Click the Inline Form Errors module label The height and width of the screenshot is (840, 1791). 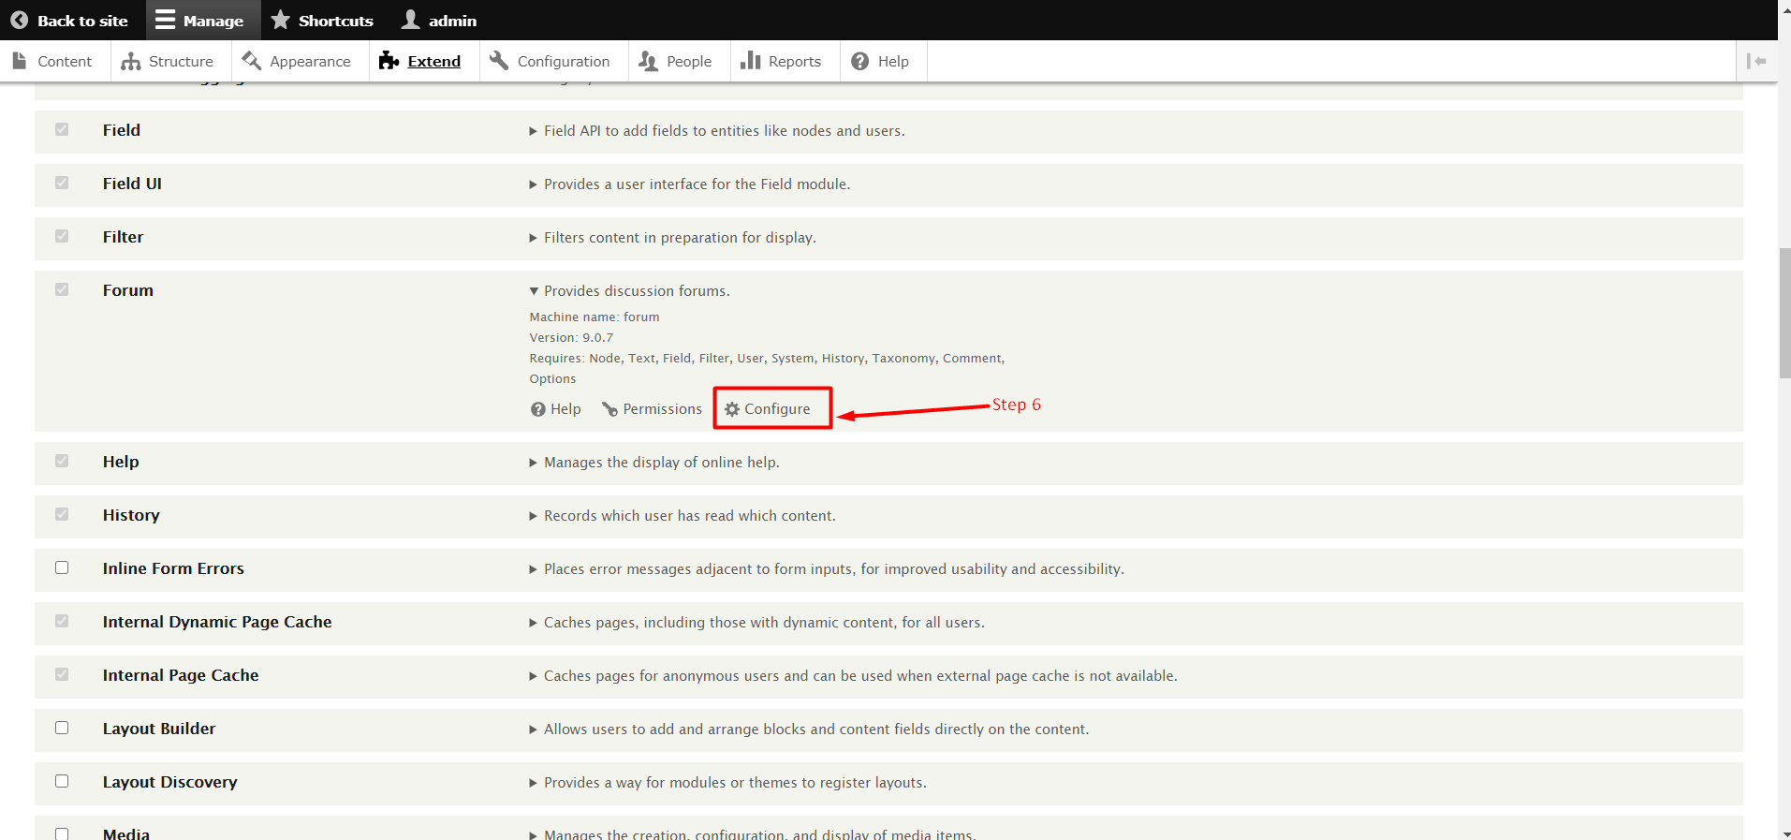click(173, 568)
